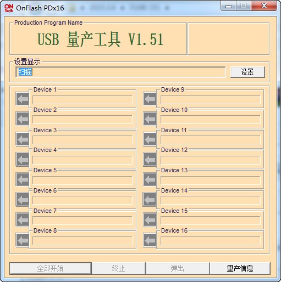
Task: Click the Device 13 status field
Action: coord(211,180)
